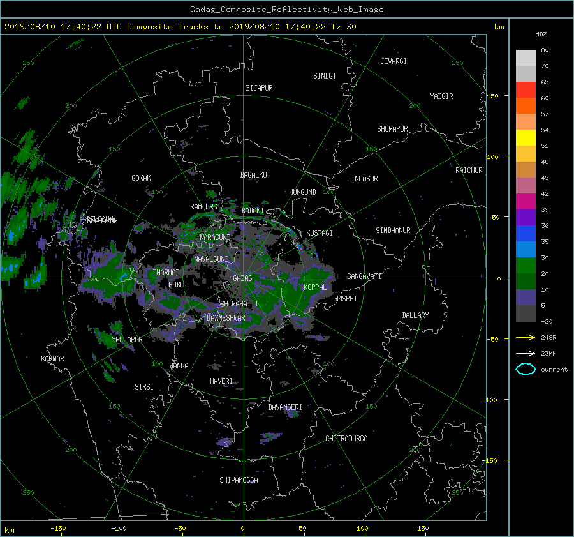This screenshot has height=537, width=574.
Task: Click the SHIRAHATTI city label
Action: click(x=239, y=304)
